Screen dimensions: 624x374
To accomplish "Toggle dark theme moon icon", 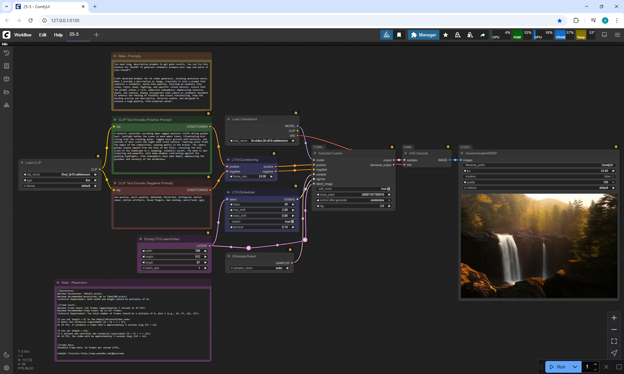I will 6,355.
